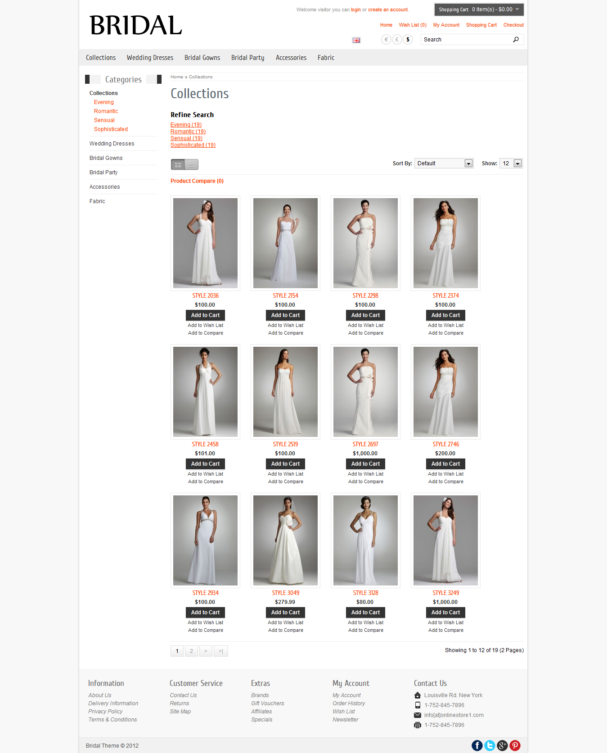Open STYLE 3128 product title
Screen dimensions: 607x753
pos(365,593)
